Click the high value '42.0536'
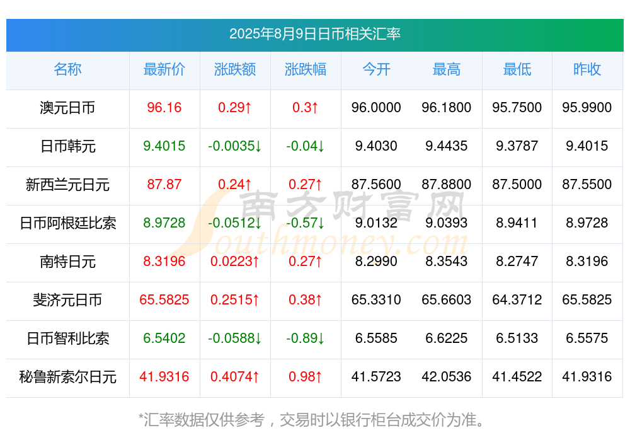 447,376
